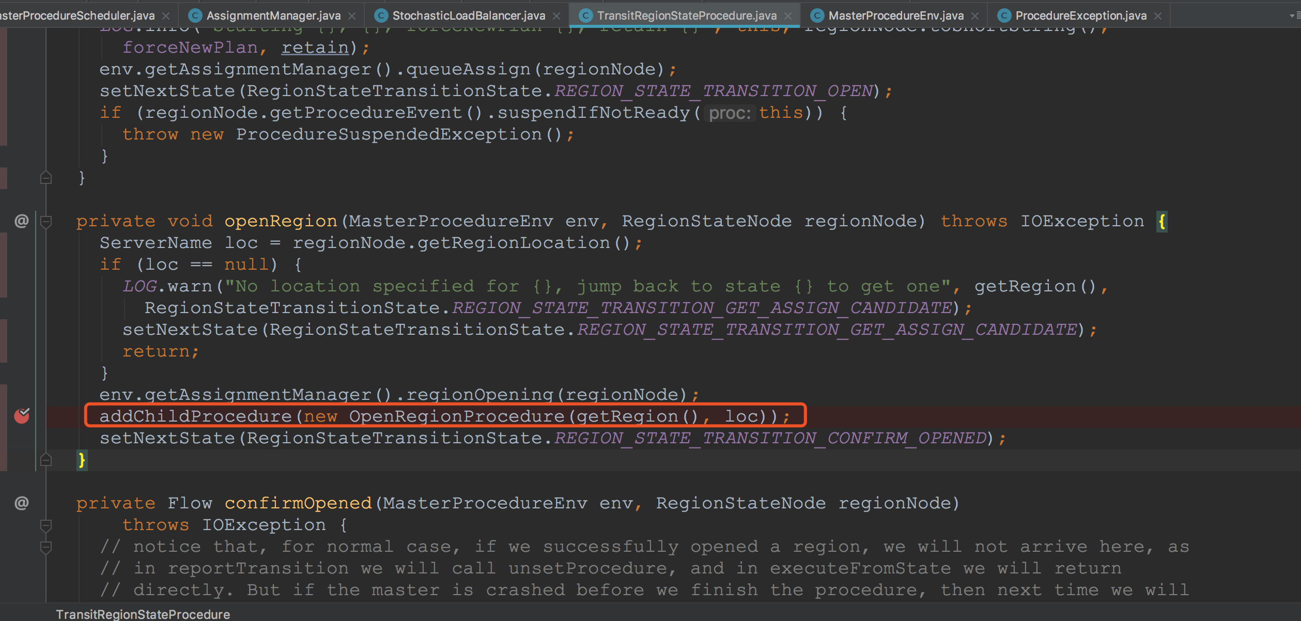Click the proc: parameter hint
Screen dimensions: 1301x621
coord(729,113)
